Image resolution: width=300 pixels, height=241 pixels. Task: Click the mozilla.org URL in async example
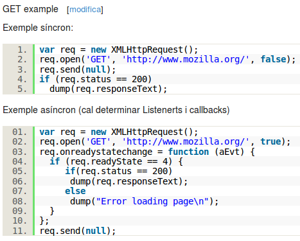point(186,141)
